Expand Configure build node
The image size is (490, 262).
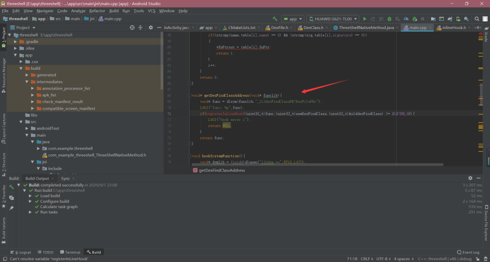coord(30,201)
